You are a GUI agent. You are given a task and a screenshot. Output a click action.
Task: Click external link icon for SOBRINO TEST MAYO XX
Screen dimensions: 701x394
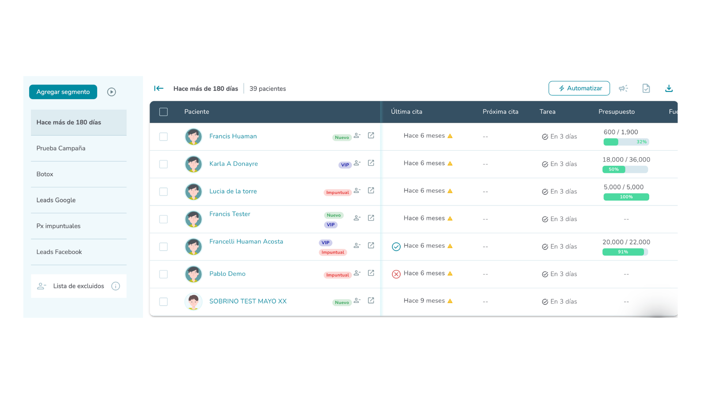pyautogui.click(x=371, y=300)
